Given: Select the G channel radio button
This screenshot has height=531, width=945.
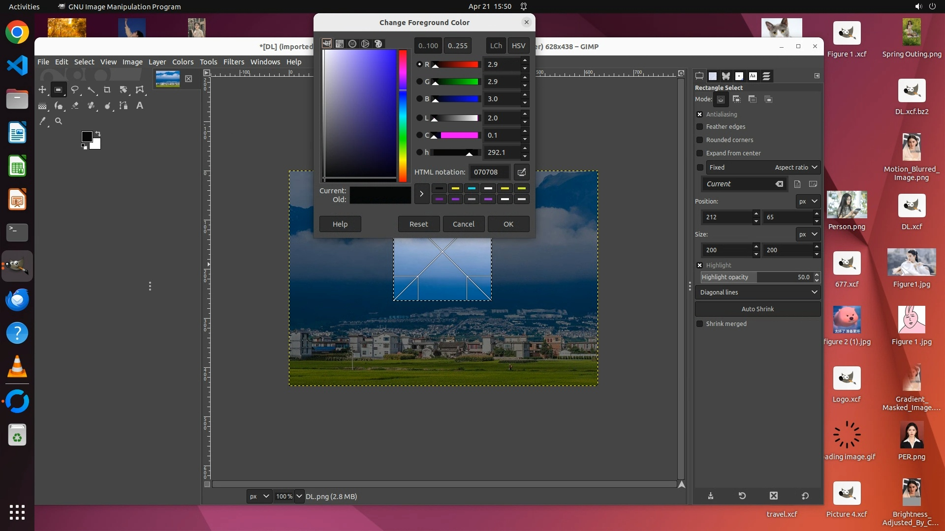Looking at the screenshot, I should (419, 82).
